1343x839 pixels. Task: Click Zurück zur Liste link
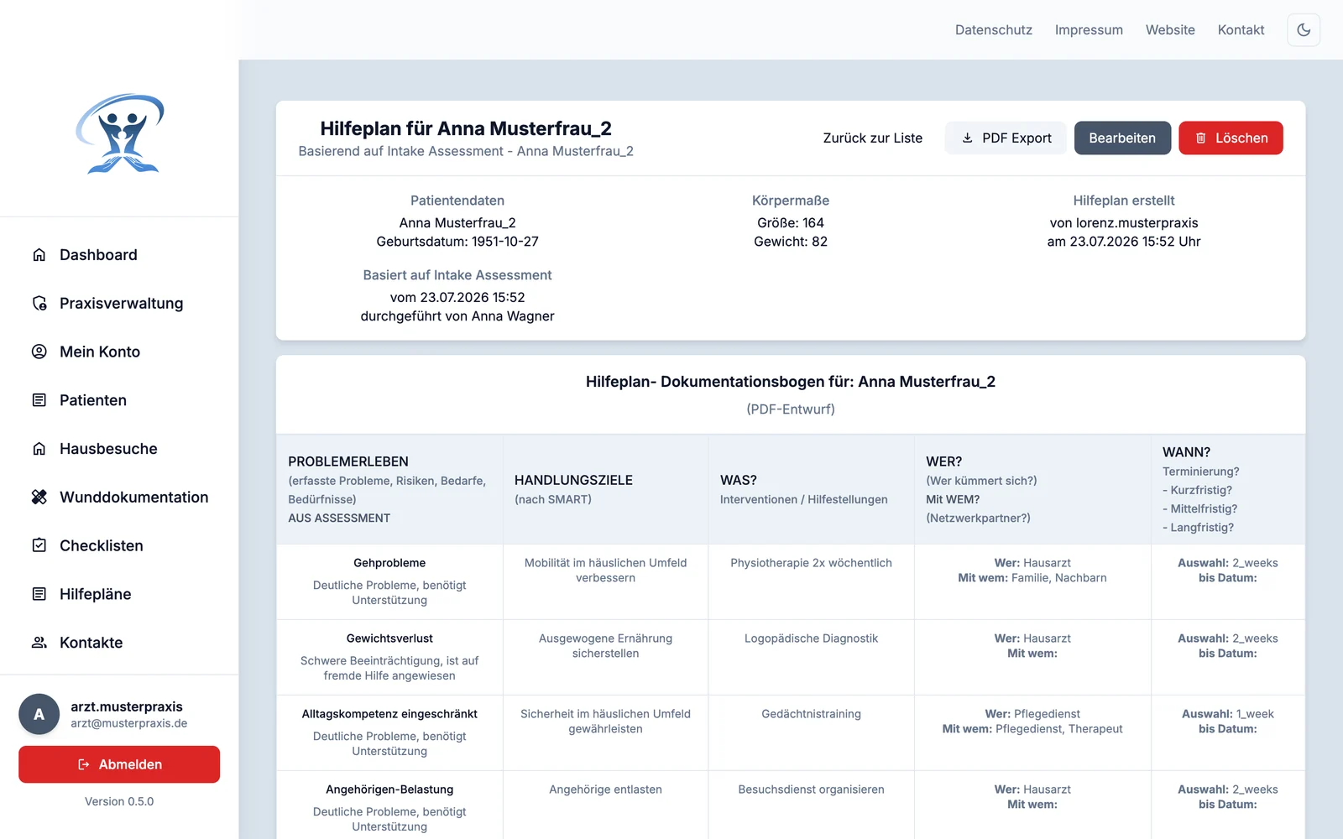coord(873,138)
